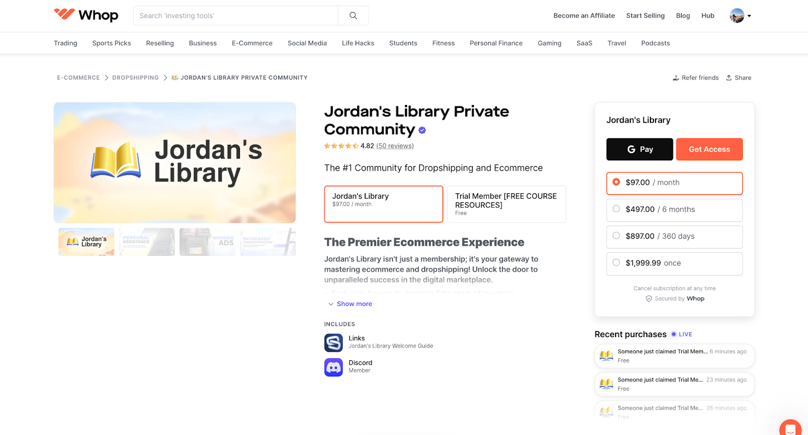The width and height of the screenshot is (808, 435).
Task: Open the Business category
Action: 203,43
